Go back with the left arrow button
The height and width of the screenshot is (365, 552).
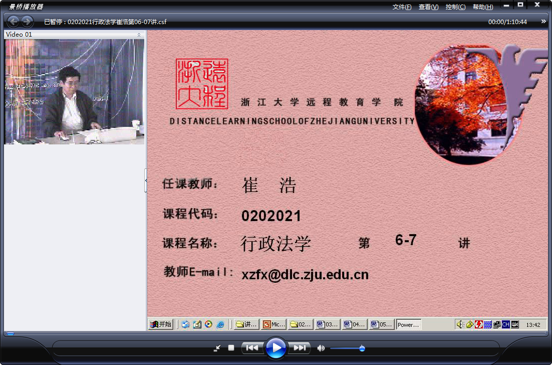click(13, 22)
